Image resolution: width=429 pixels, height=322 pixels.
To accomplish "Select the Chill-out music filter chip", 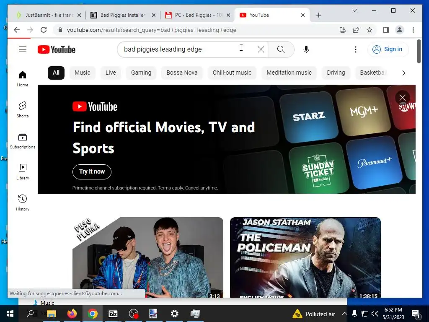I will coord(232,73).
